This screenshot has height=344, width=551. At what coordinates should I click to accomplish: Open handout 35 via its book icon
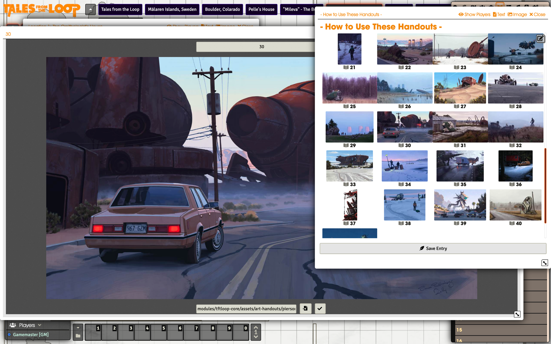[x=457, y=184]
